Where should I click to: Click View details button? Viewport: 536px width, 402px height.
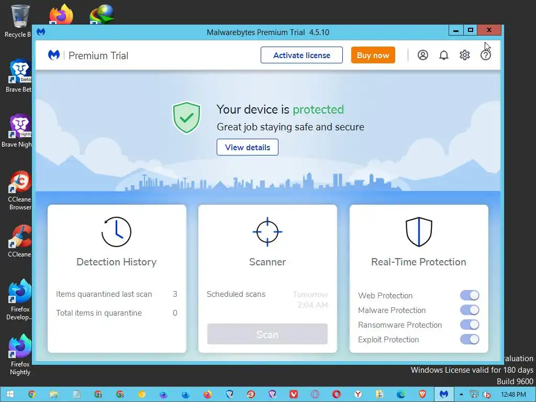tap(248, 147)
